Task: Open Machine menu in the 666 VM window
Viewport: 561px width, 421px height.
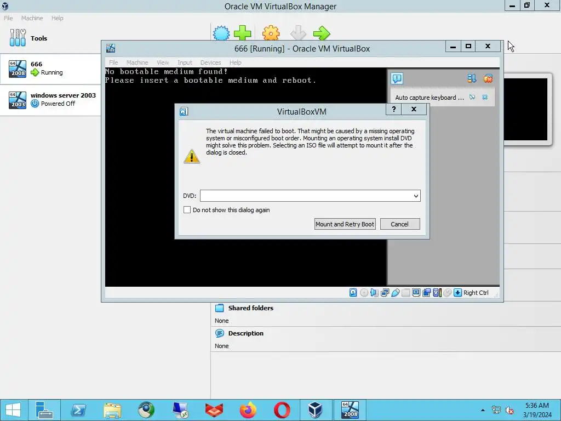Action: 137,62
